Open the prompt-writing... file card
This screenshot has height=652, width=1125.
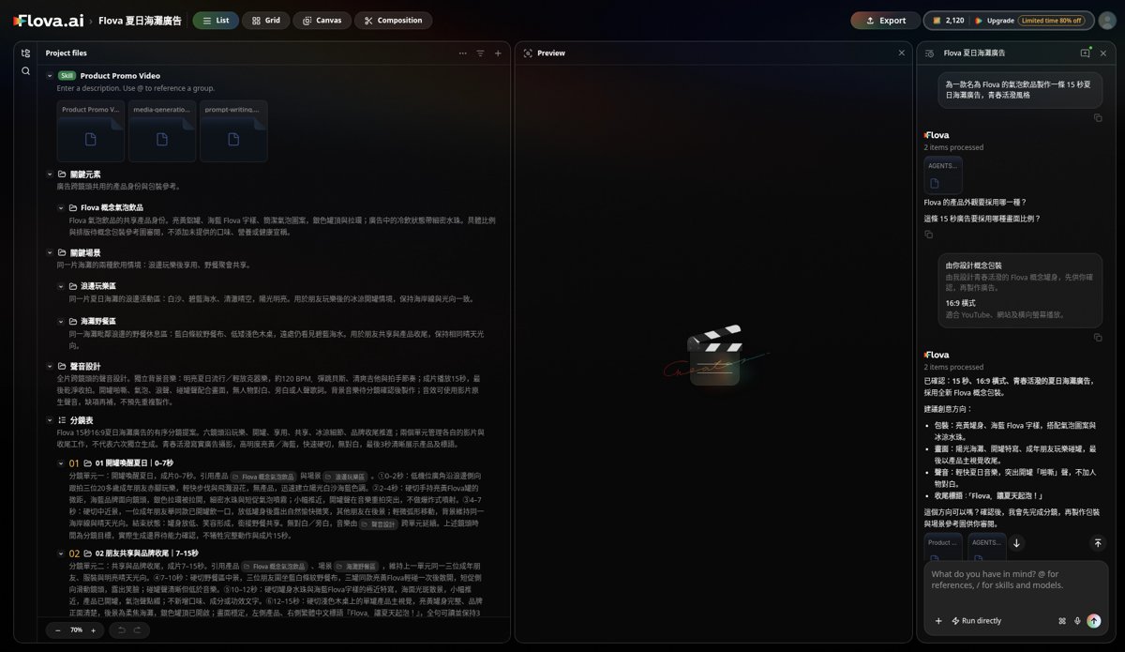(233, 130)
